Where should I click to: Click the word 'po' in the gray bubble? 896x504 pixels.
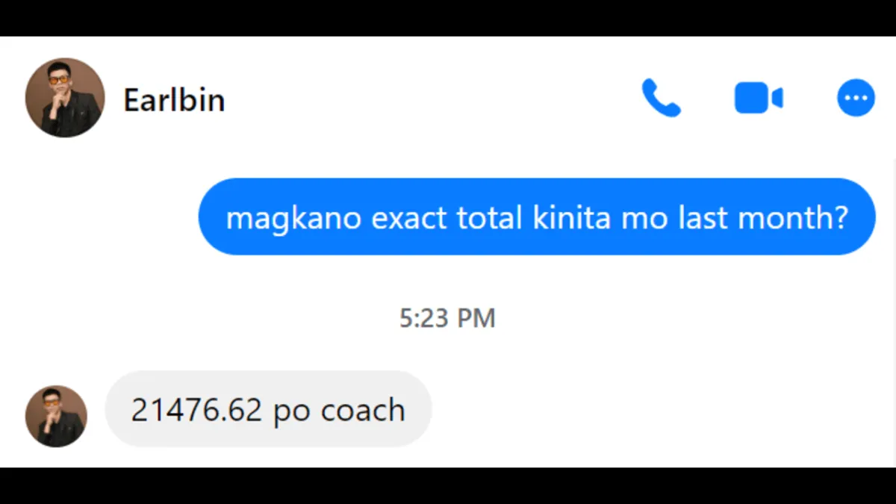tap(292, 413)
